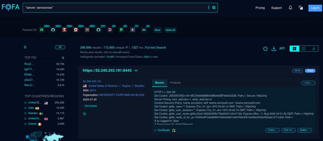The width and height of the screenshot is (323, 141).
Task: Filter by FID Rvcj3...
Action: tap(29, 64)
